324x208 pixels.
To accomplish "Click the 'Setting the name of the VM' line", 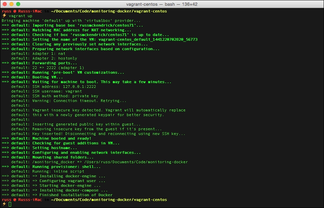I will pyautogui.click(x=100, y=39).
